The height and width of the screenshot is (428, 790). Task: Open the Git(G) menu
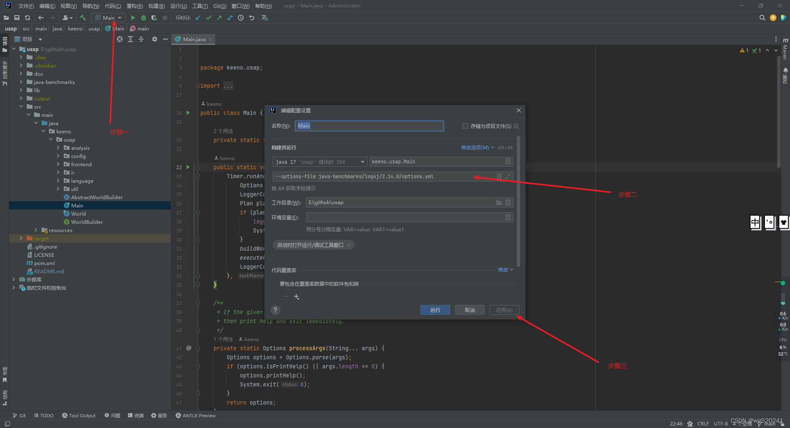pos(220,6)
